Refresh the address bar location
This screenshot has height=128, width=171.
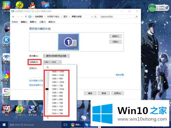click(x=95, y=17)
